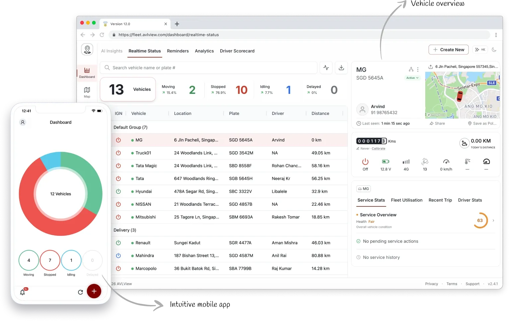Click the Calibrate odometer link
The image size is (509, 321).
click(x=378, y=149)
